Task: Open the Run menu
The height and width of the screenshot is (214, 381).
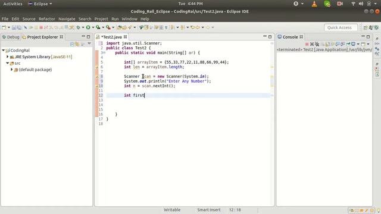Action: 115,19
